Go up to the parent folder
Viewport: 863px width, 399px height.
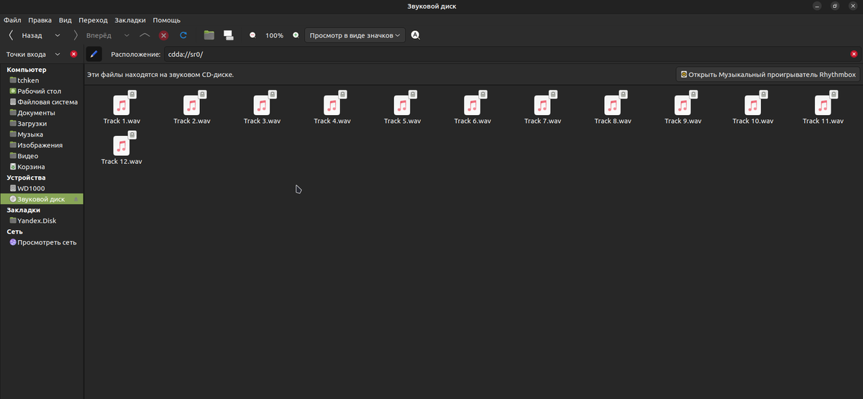(x=145, y=35)
